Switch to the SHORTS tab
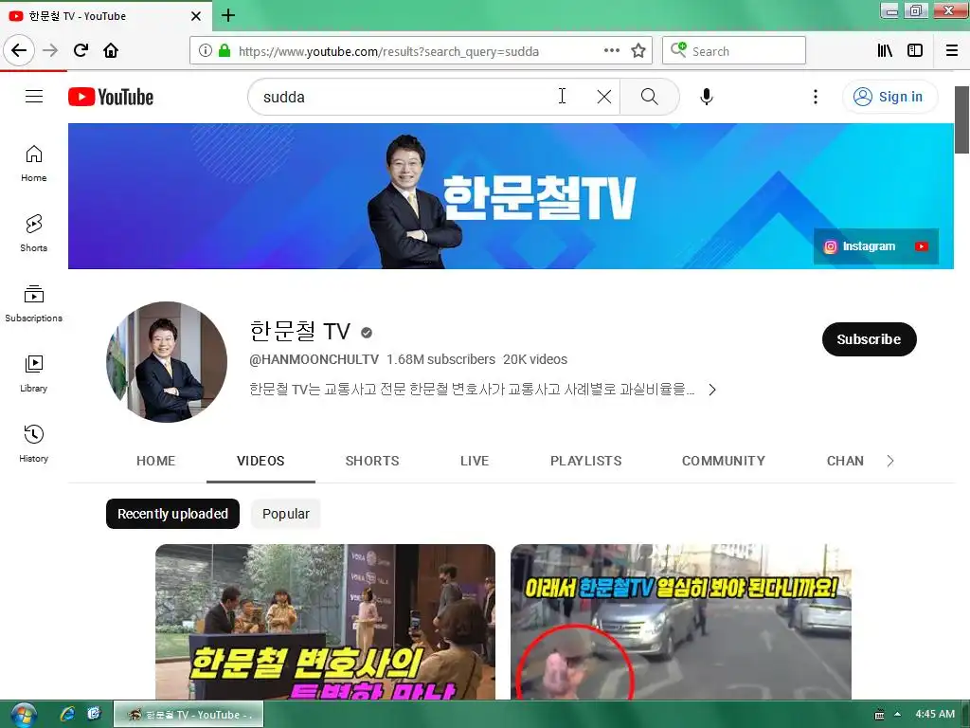 click(371, 462)
